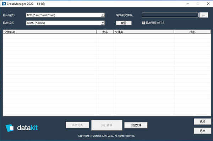Open the 选项 options button
Viewport: 213px width, 141px height.
click(x=203, y=121)
